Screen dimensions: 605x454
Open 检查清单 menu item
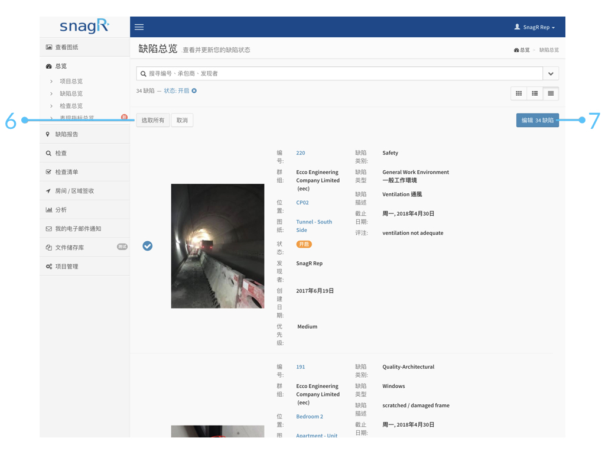pyautogui.click(x=84, y=172)
